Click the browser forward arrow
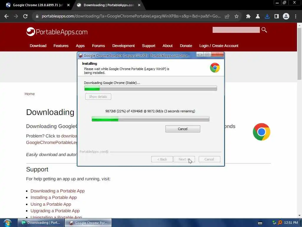The image size is (302, 227). [x=16, y=17]
